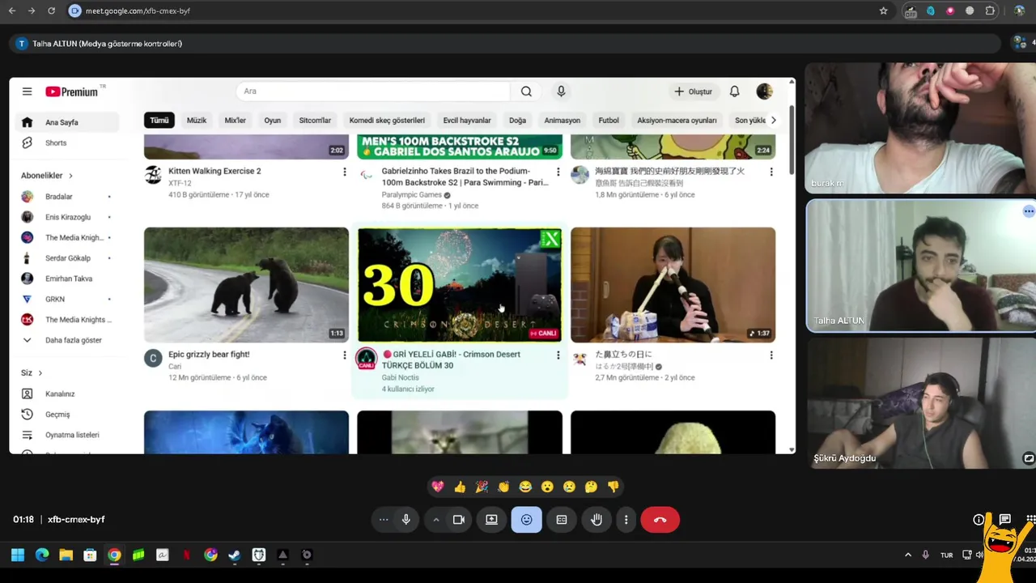Play the Epic grizzly bear fight thumbnail
Image resolution: width=1036 pixels, height=583 pixels.
[x=246, y=284]
